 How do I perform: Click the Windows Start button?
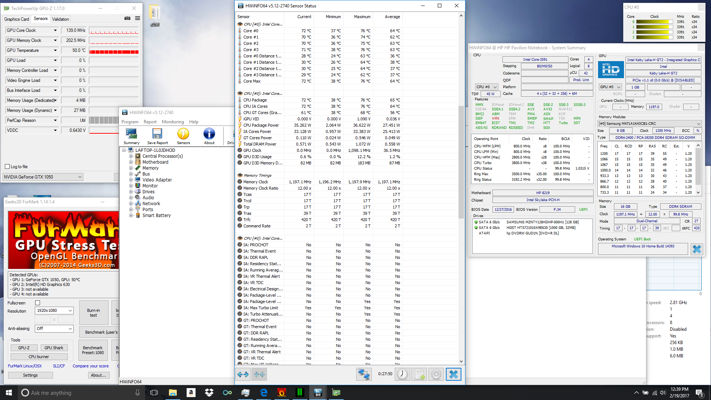click(x=9, y=393)
